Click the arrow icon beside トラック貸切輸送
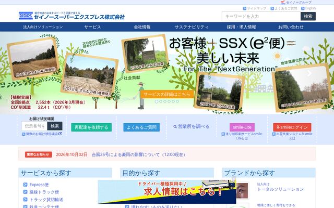 (x=25, y=199)
